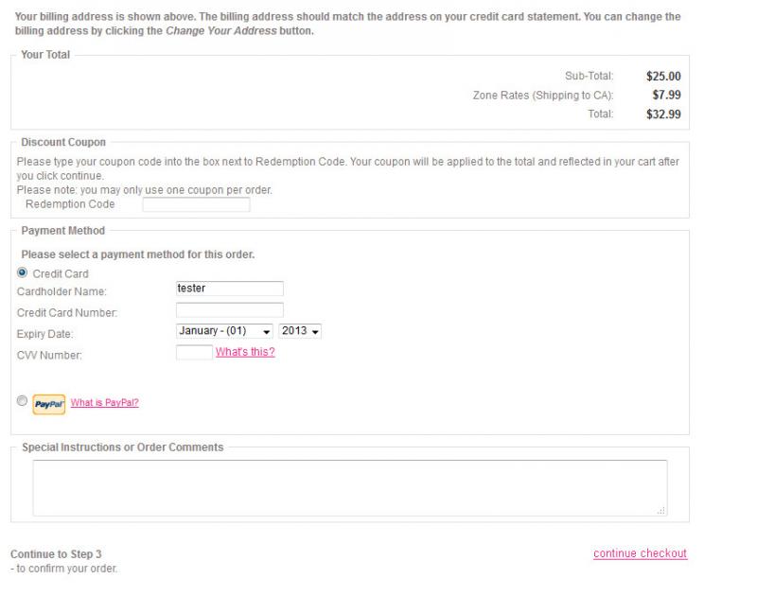Click the Total amount $32.99
The height and width of the screenshot is (596, 757).
pyautogui.click(x=663, y=114)
